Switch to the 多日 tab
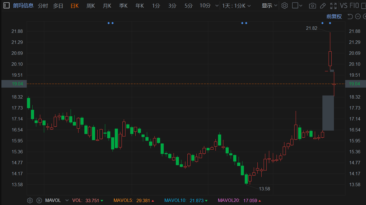 pyautogui.click(x=58, y=6)
